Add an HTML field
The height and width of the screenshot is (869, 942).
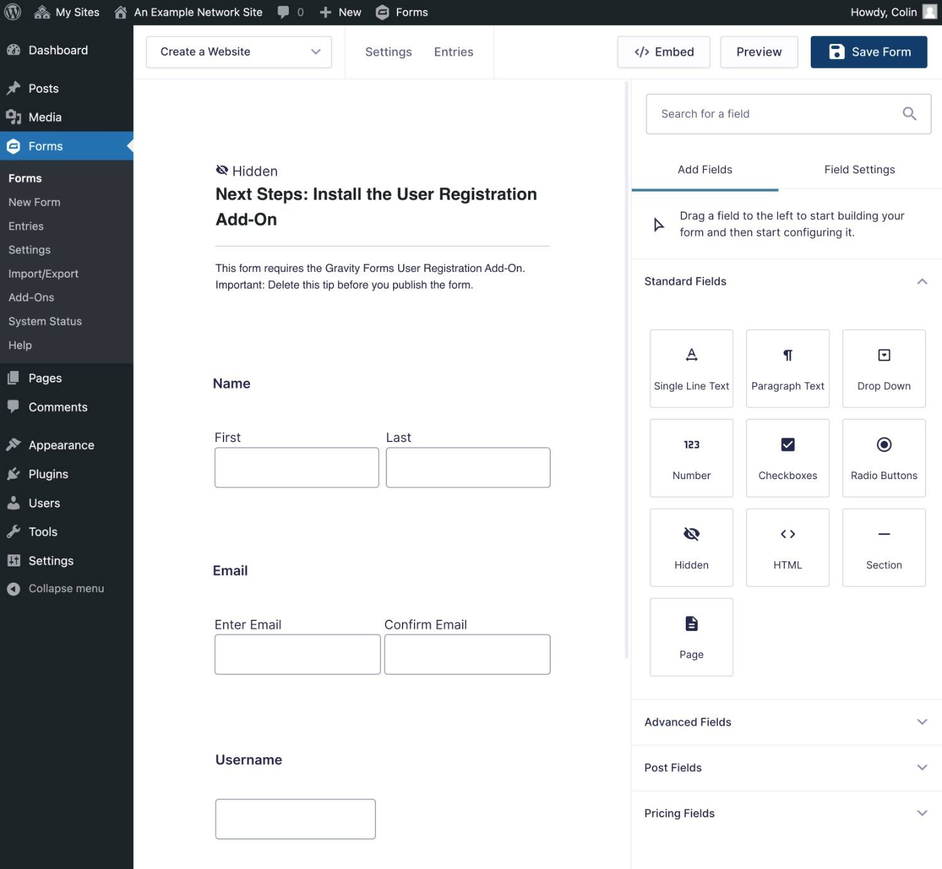tap(788, 548)
